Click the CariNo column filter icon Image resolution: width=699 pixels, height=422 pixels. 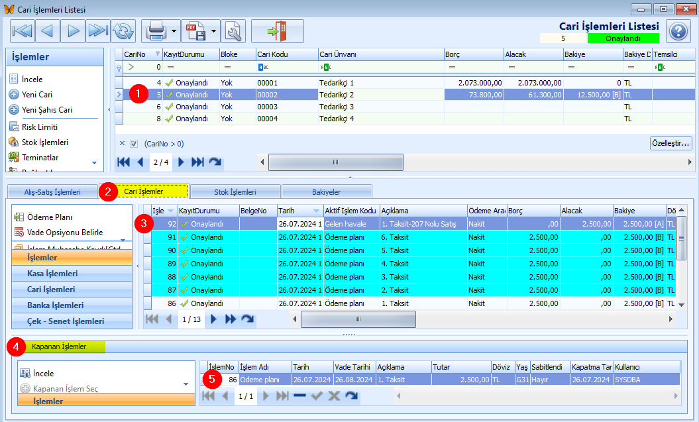[158, 54]
